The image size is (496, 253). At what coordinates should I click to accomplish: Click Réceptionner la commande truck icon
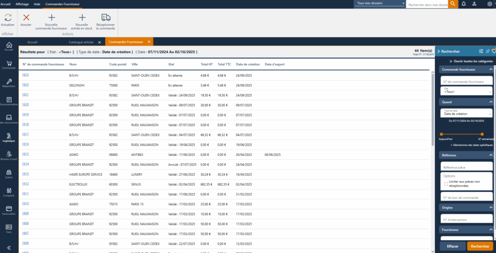point(106,17)
